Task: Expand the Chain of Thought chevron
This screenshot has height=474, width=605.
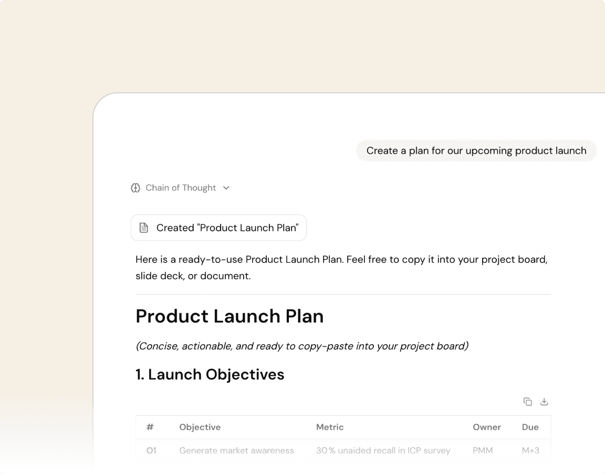Action: coord(226,188)
